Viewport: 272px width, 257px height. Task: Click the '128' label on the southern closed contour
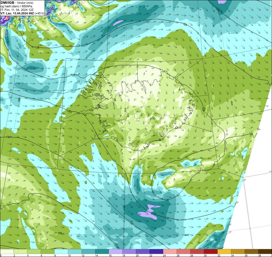click(x=166, y=200)
